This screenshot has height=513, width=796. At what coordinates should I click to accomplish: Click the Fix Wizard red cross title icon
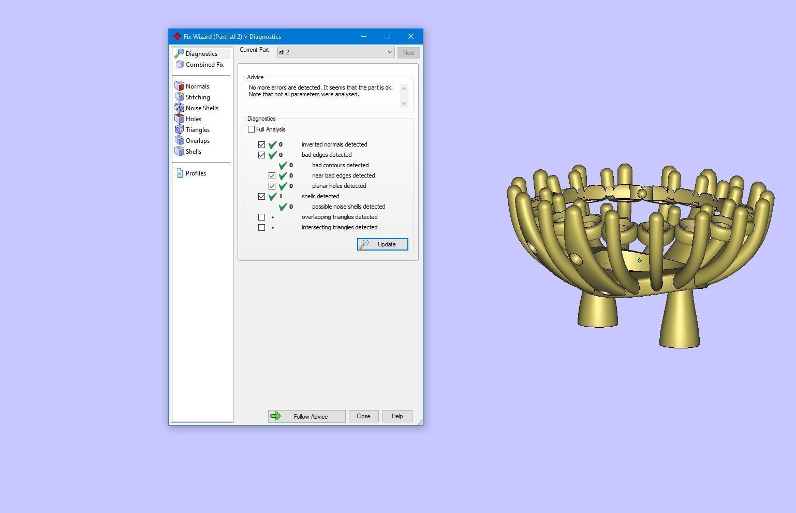[x=177, y=37]
